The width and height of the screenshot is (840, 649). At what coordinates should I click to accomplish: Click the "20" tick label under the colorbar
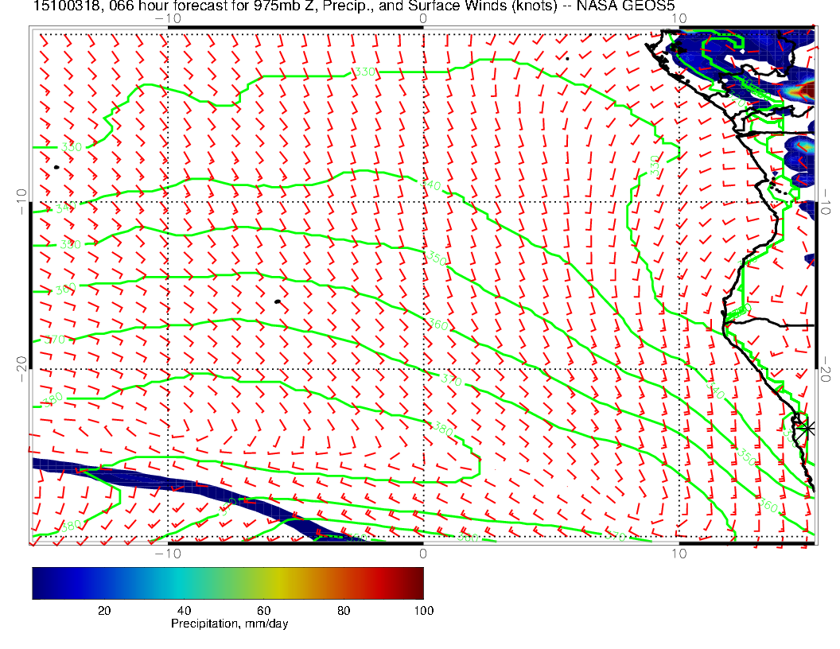tap(104, 610)
